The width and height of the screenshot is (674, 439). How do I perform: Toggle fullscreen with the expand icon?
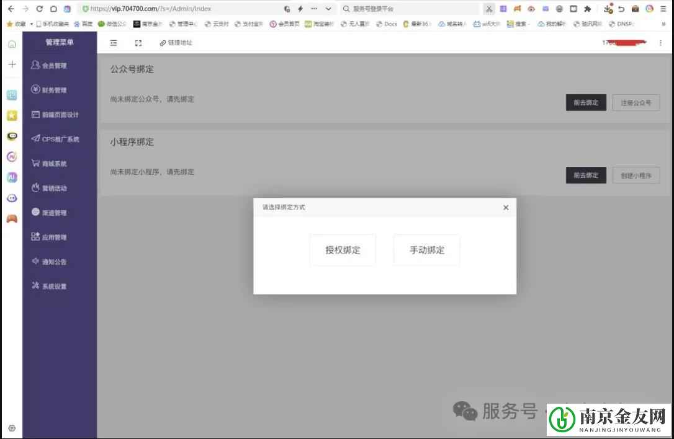coord(138,43)
